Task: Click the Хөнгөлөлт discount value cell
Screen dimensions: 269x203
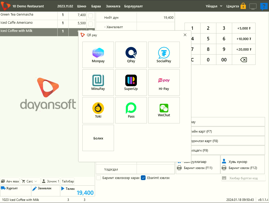Action: tap(156, 27)
